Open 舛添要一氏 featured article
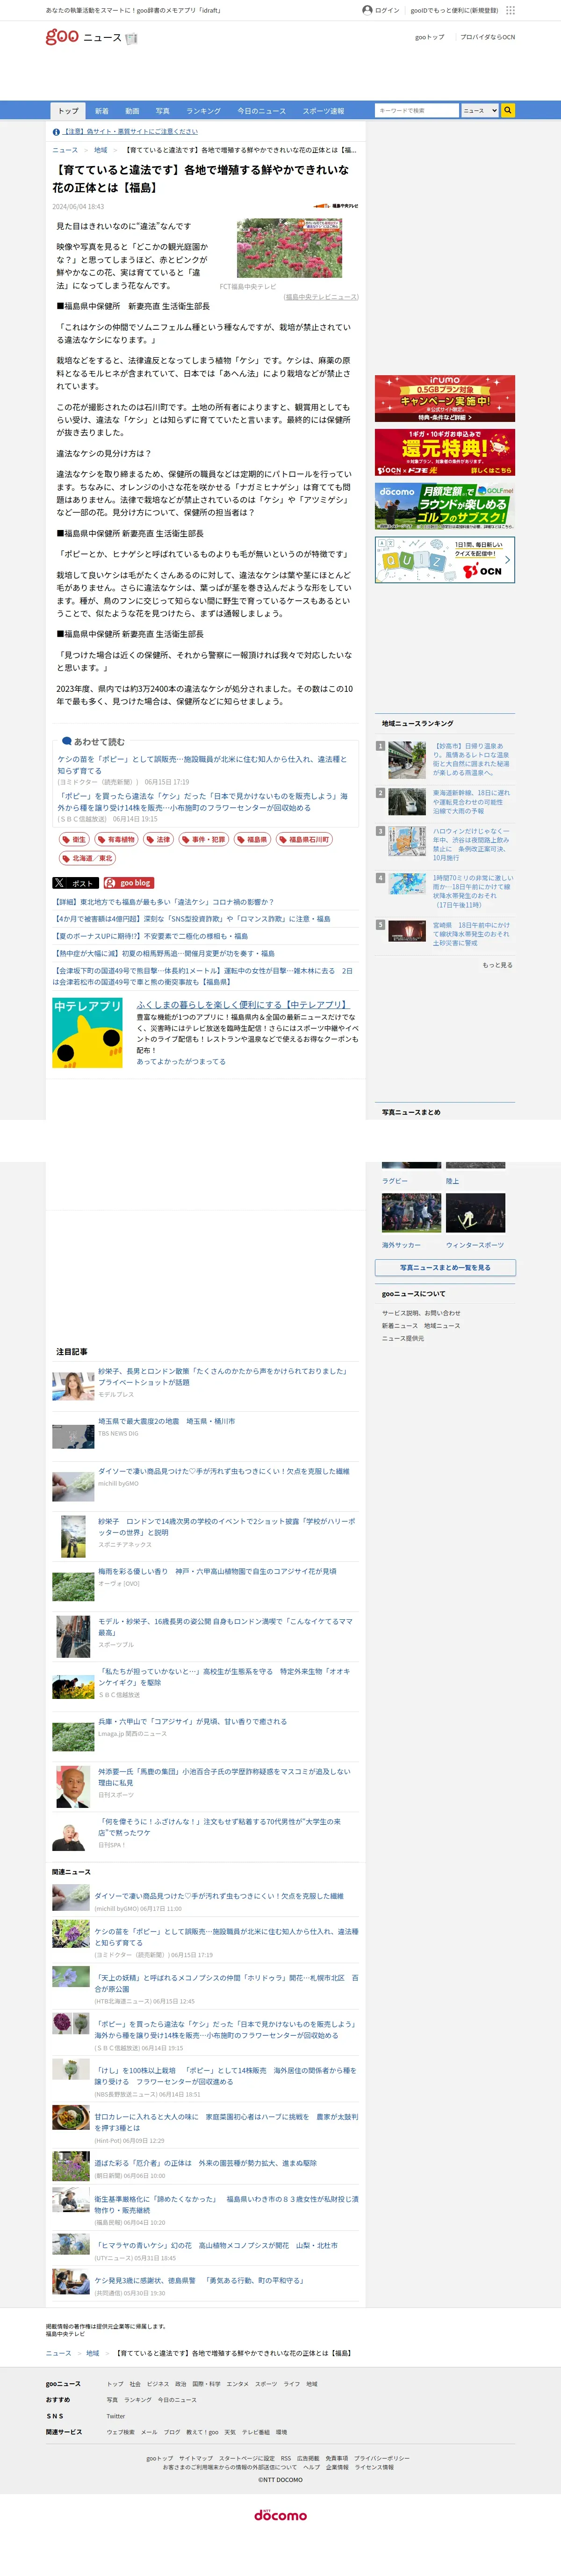 pos(224,1776)
